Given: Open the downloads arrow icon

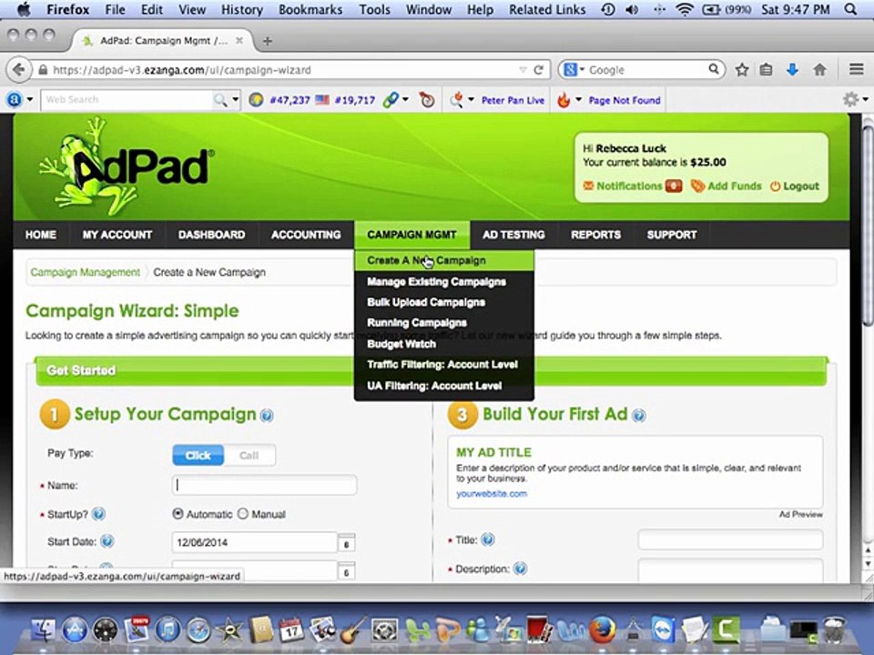Looking at the screenshot, I should (792, 70).
